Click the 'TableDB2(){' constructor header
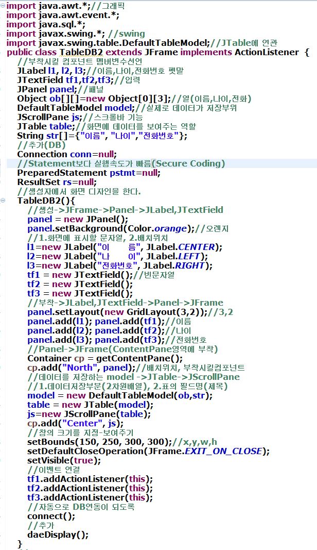The image size is (317, 550). pyautogui.click(x=46, y=201)
